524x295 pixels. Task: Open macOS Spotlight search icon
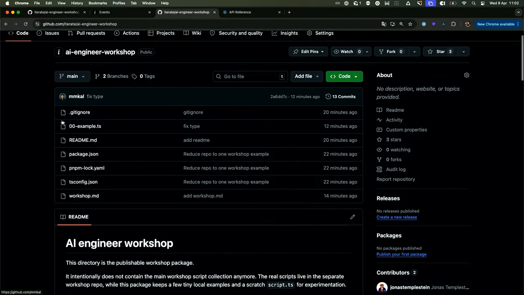click(x=474, y=3)
